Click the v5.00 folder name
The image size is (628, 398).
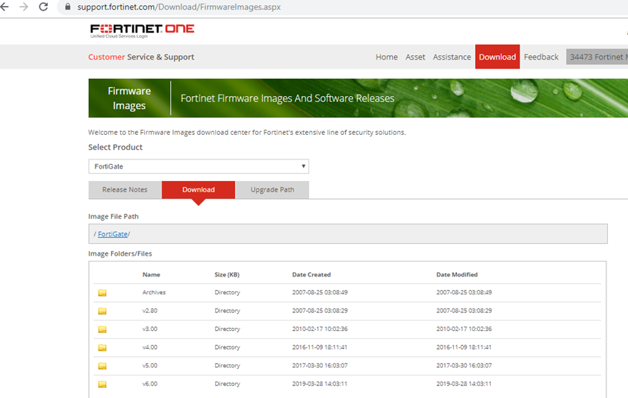(x=150, y=365)
